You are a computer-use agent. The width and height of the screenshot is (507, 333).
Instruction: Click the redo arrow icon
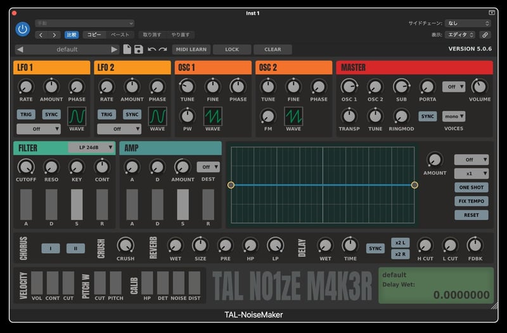tap(163, 49)
